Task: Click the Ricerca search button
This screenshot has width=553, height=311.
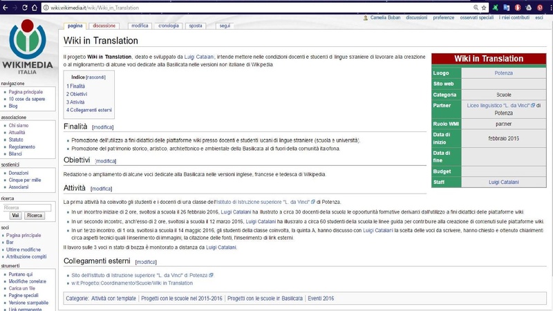Action: point(35,216)
